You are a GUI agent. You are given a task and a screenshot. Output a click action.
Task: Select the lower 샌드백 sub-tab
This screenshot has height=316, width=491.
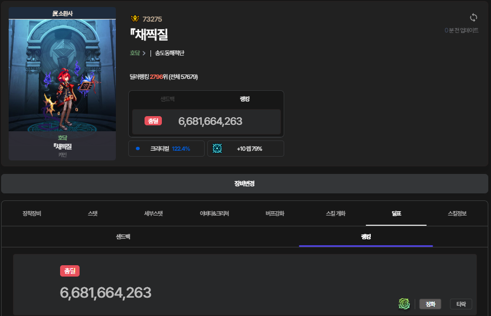(123, 237)
